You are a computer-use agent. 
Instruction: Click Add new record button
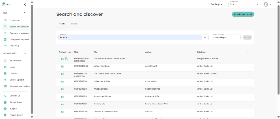coord(243,14)
